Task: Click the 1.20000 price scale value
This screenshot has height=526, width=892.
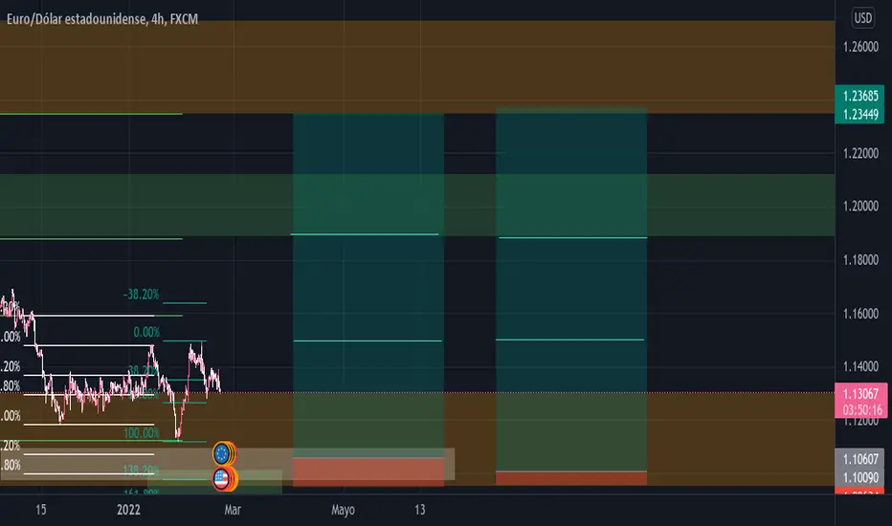Action: click(x=860, y=206)
